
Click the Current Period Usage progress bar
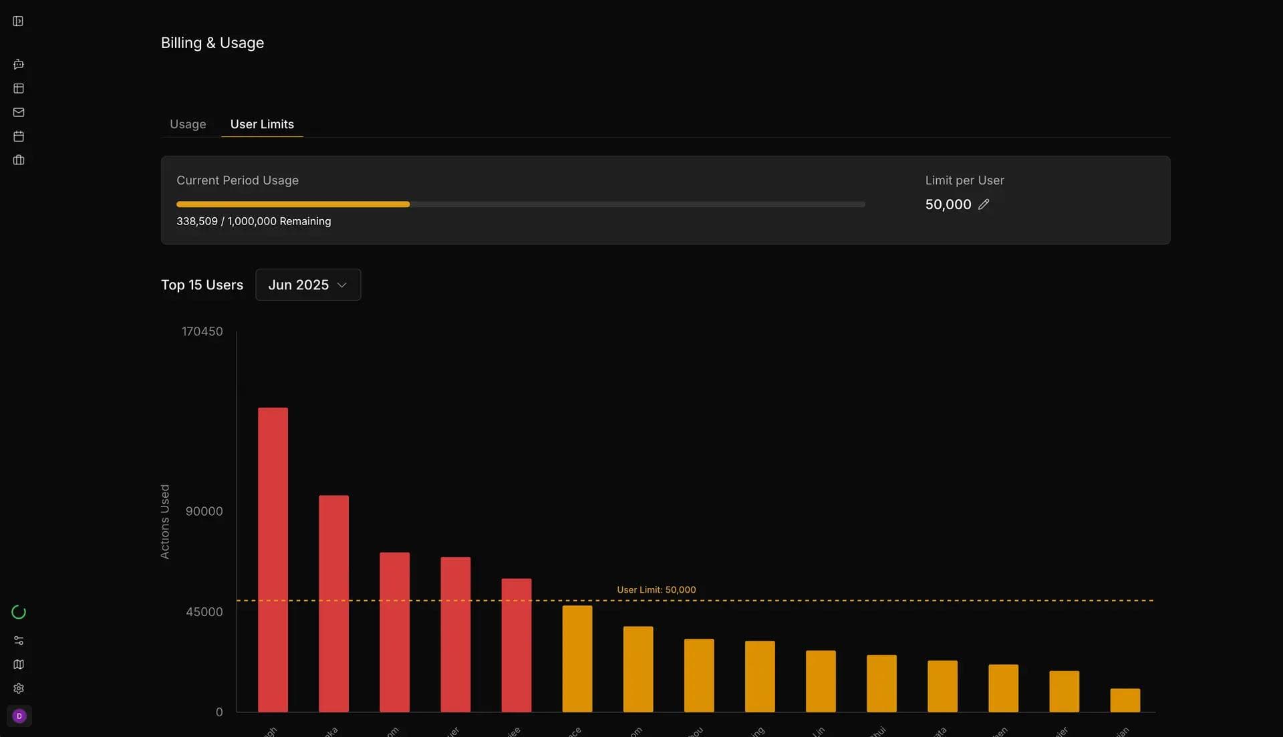point(520,204)
